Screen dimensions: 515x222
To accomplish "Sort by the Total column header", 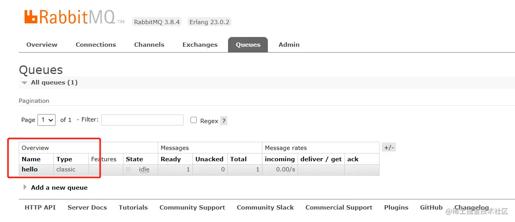I will 238,159.
